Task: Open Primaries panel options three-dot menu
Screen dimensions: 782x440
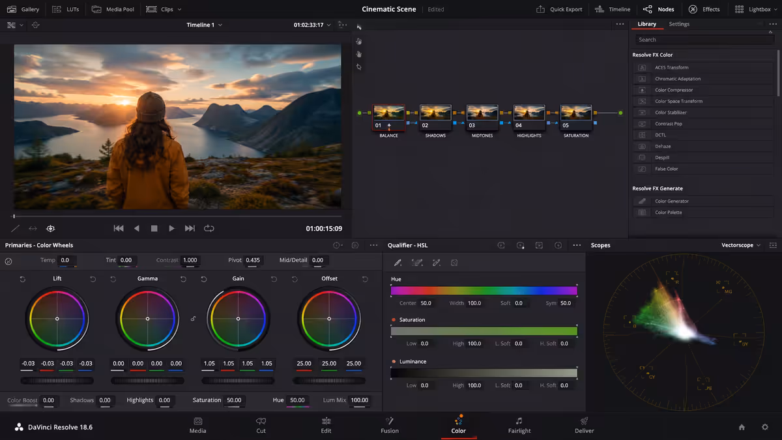Action: 373,245
